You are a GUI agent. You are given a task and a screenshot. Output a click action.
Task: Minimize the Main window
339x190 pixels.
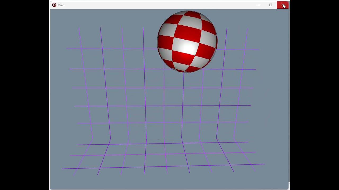pyautogui.click(x=259, y=5)
